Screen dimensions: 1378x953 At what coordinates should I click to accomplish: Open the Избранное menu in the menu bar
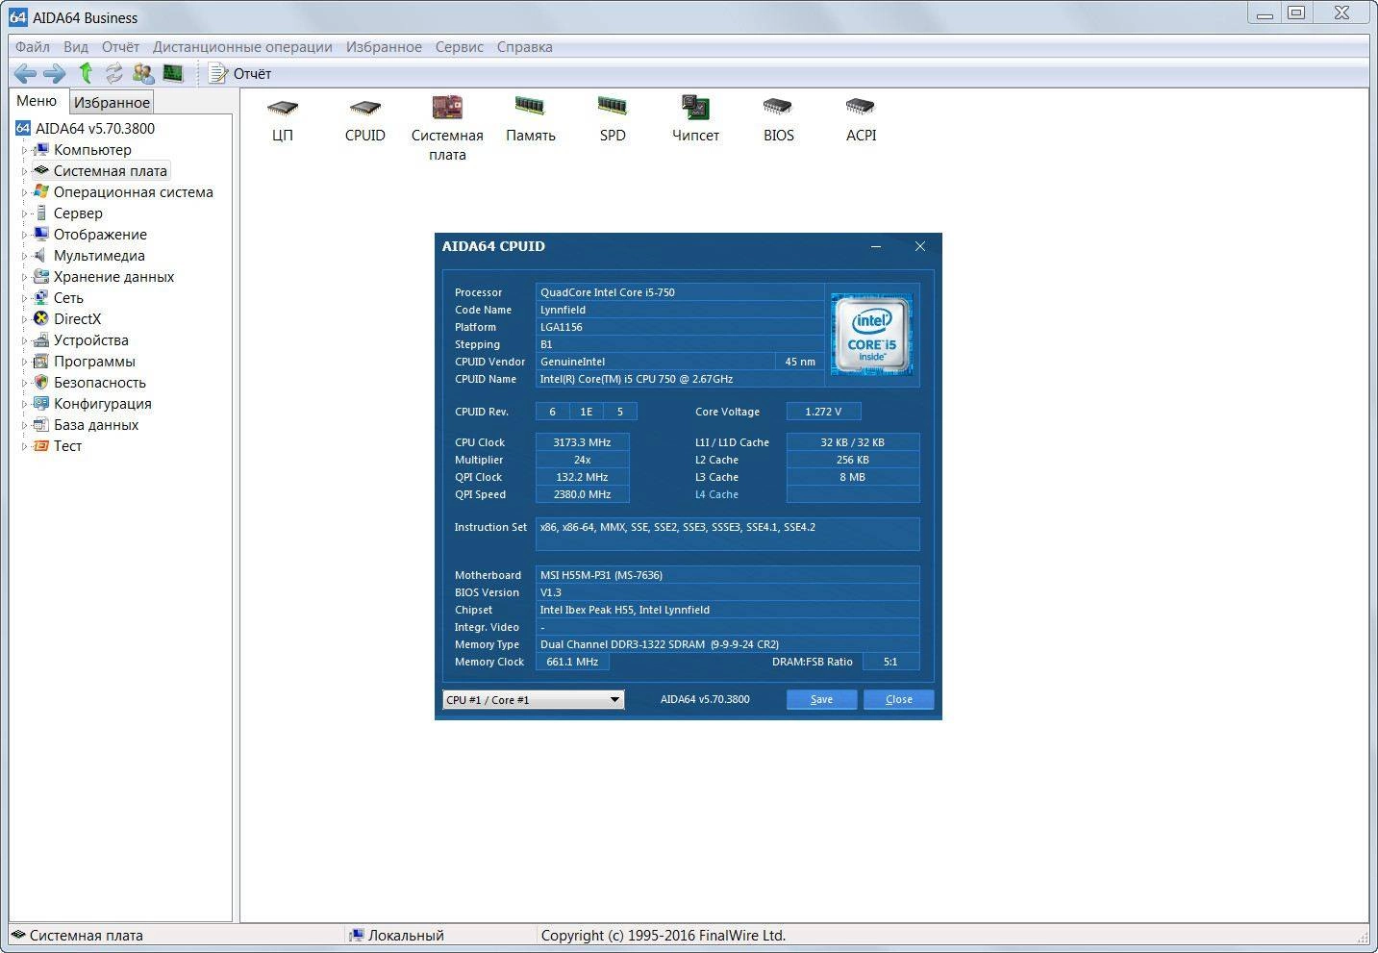click(384, 47)
